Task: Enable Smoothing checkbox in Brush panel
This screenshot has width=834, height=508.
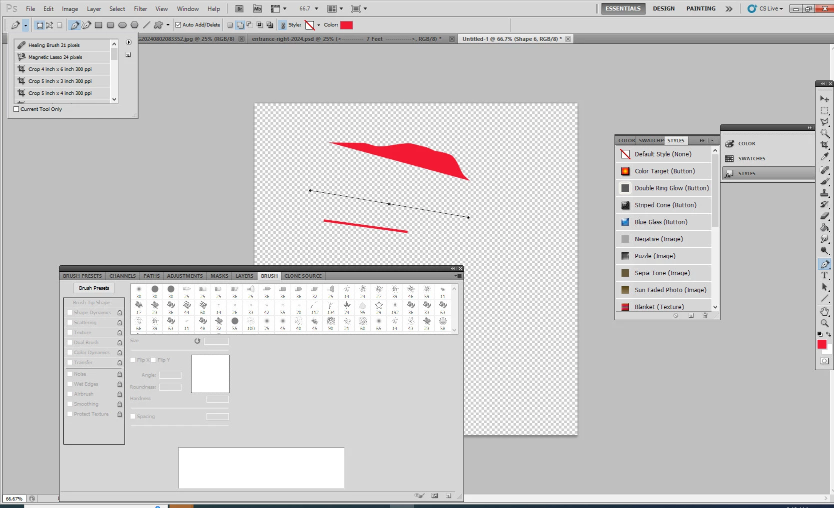Action: tap(70, 404)
